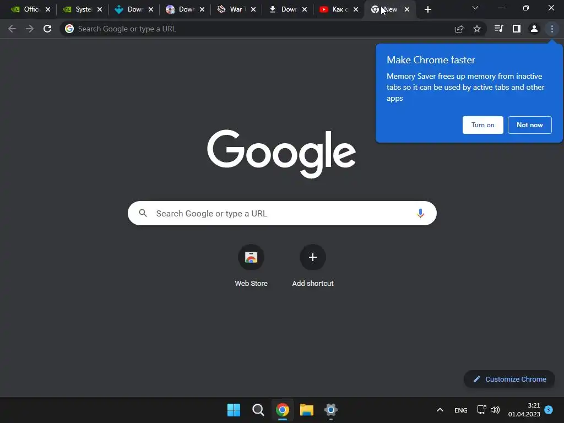Dismiss the popup with Not now

coord(529,125)
